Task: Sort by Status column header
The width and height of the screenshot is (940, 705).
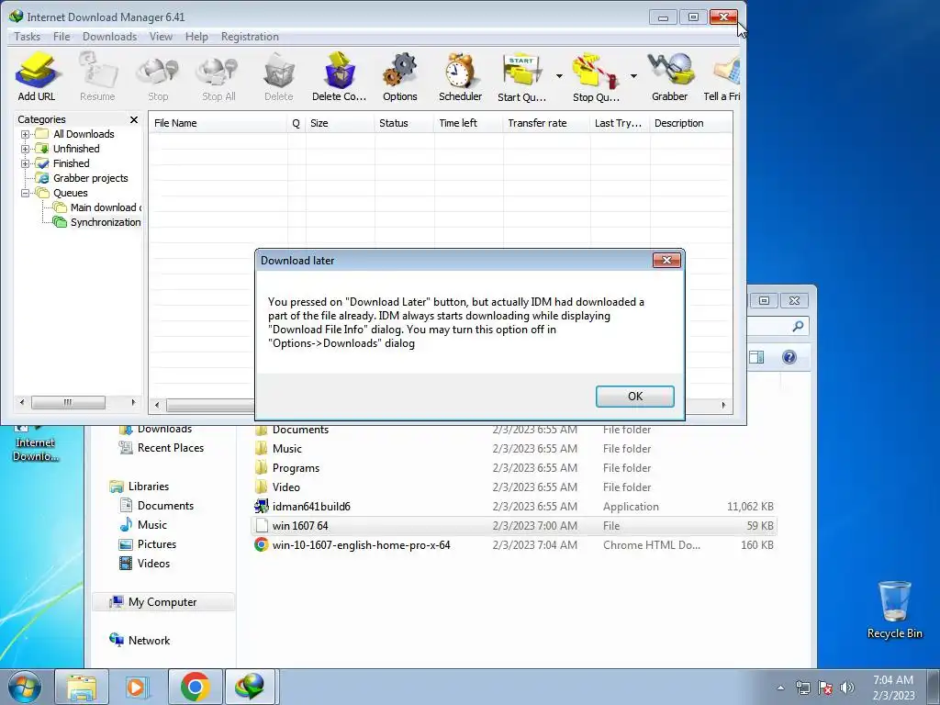Action: (x=404, y=123)
